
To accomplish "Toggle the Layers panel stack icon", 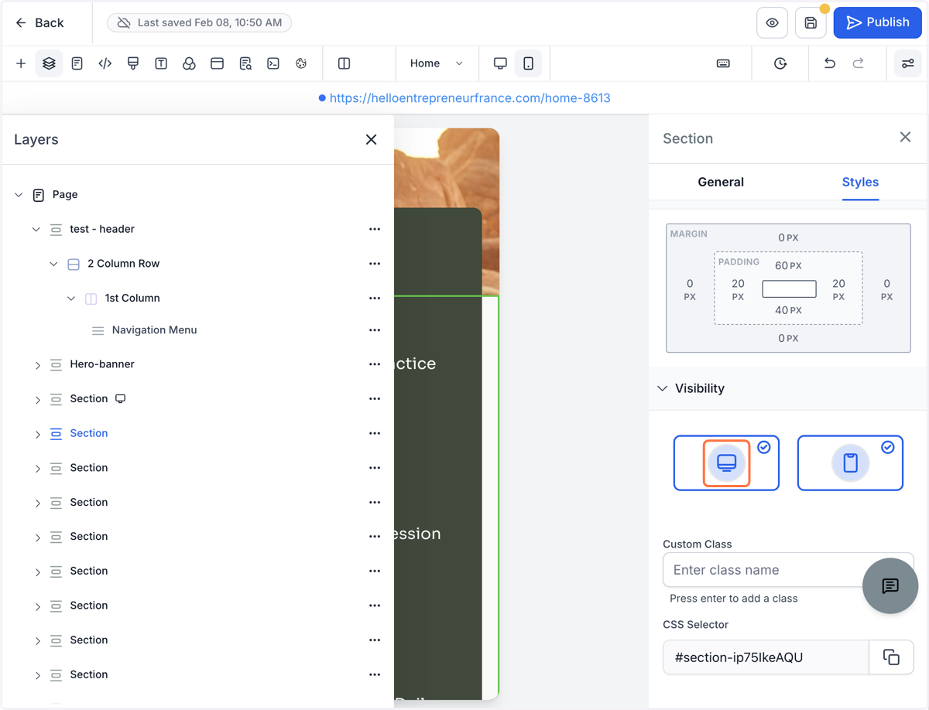I will click(49, 63).
